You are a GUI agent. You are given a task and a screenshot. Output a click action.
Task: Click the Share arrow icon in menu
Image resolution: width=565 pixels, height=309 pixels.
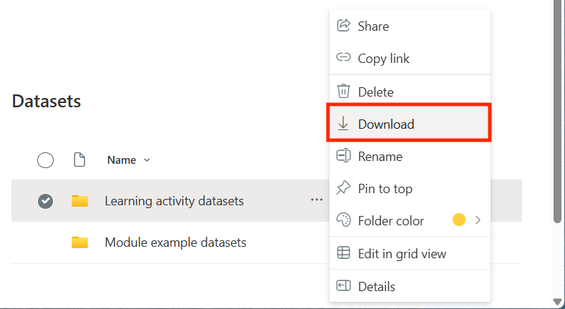(344, 26)
